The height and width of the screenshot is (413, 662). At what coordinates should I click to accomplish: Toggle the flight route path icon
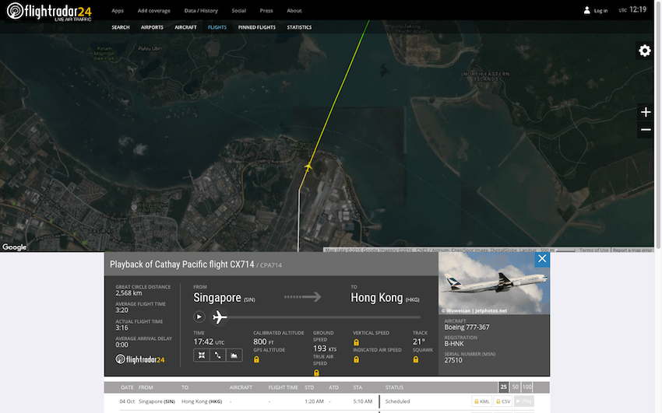(217, 355)
